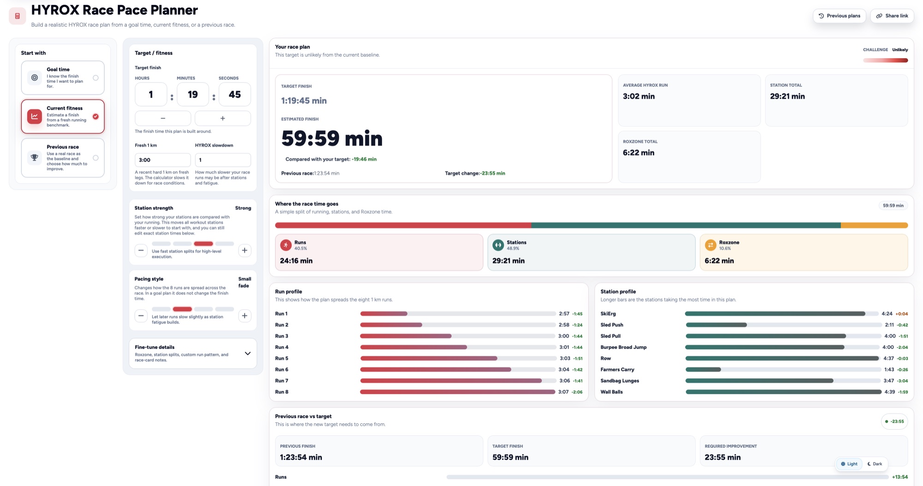
Task: Click the active red Pacing style segment
Action: click(182, 309)
